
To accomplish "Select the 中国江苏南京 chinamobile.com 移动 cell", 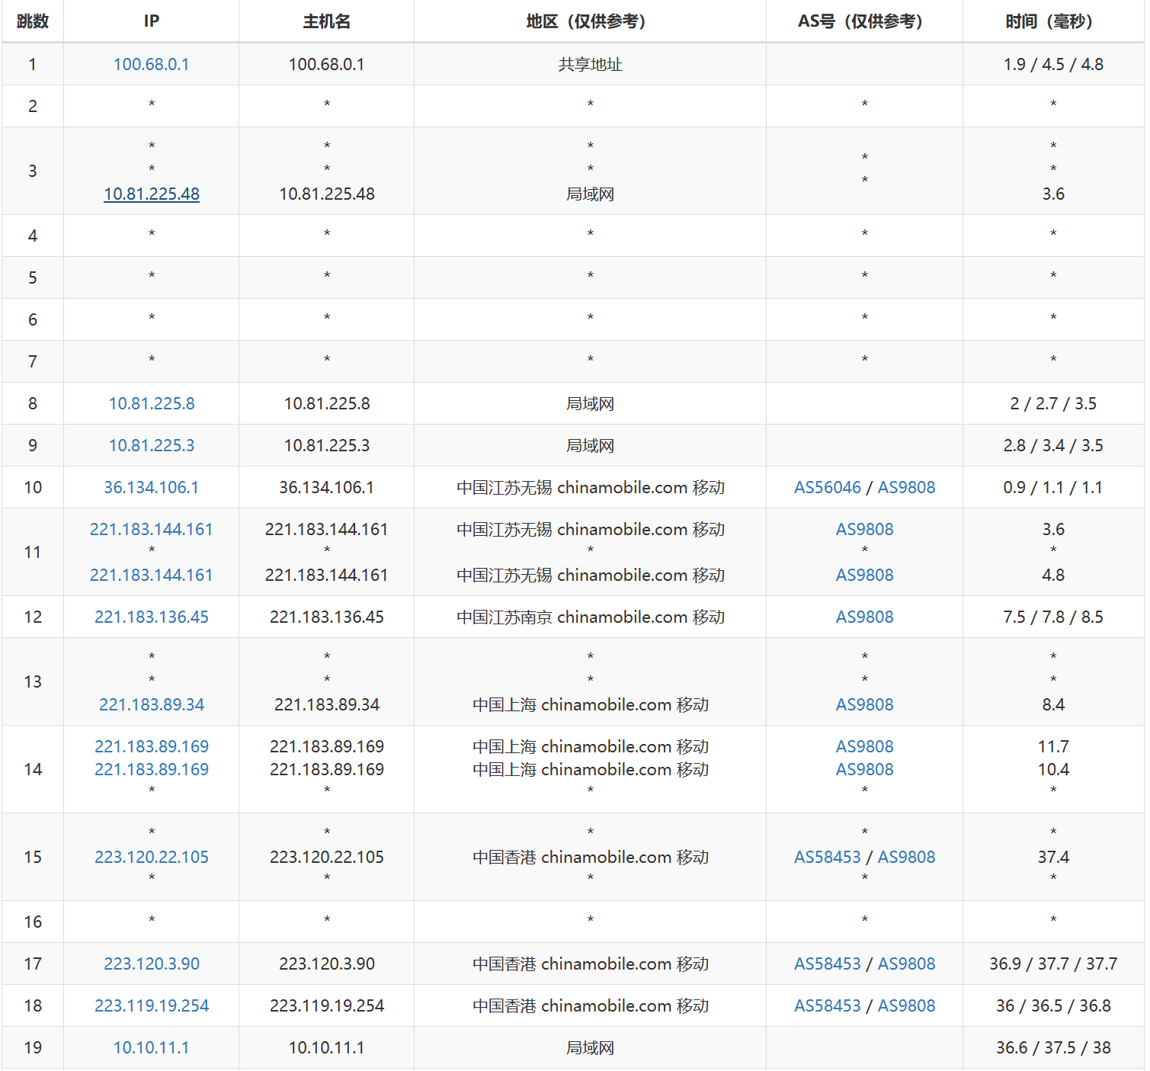I will click(x=590, y=617).
